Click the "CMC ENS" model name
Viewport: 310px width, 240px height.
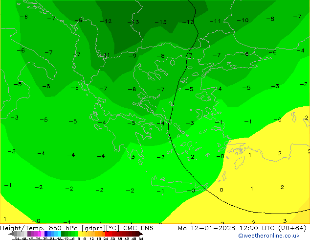point(138,228)
